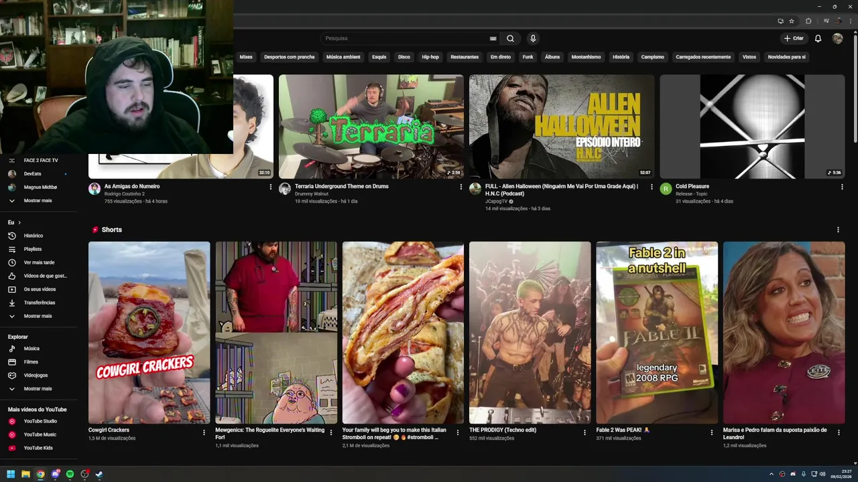Start voice search with microphone icon
This screenshot has width=858, height=482.
[x=533, y=38]
